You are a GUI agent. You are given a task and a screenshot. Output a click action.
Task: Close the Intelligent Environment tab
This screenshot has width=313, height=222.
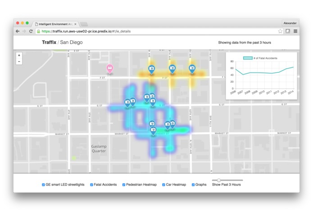[75, 24]
